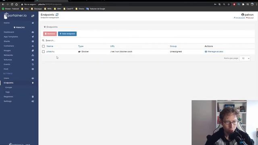Open the Items per page dropdown
Viewport: 258px width, 145px height.
tap(245, 58)
